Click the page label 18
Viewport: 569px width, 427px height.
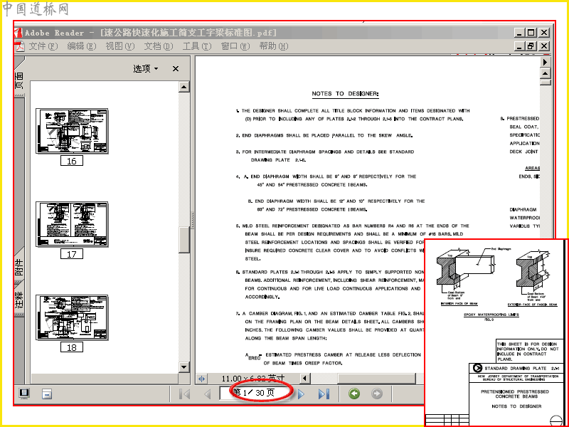[72, 347]
